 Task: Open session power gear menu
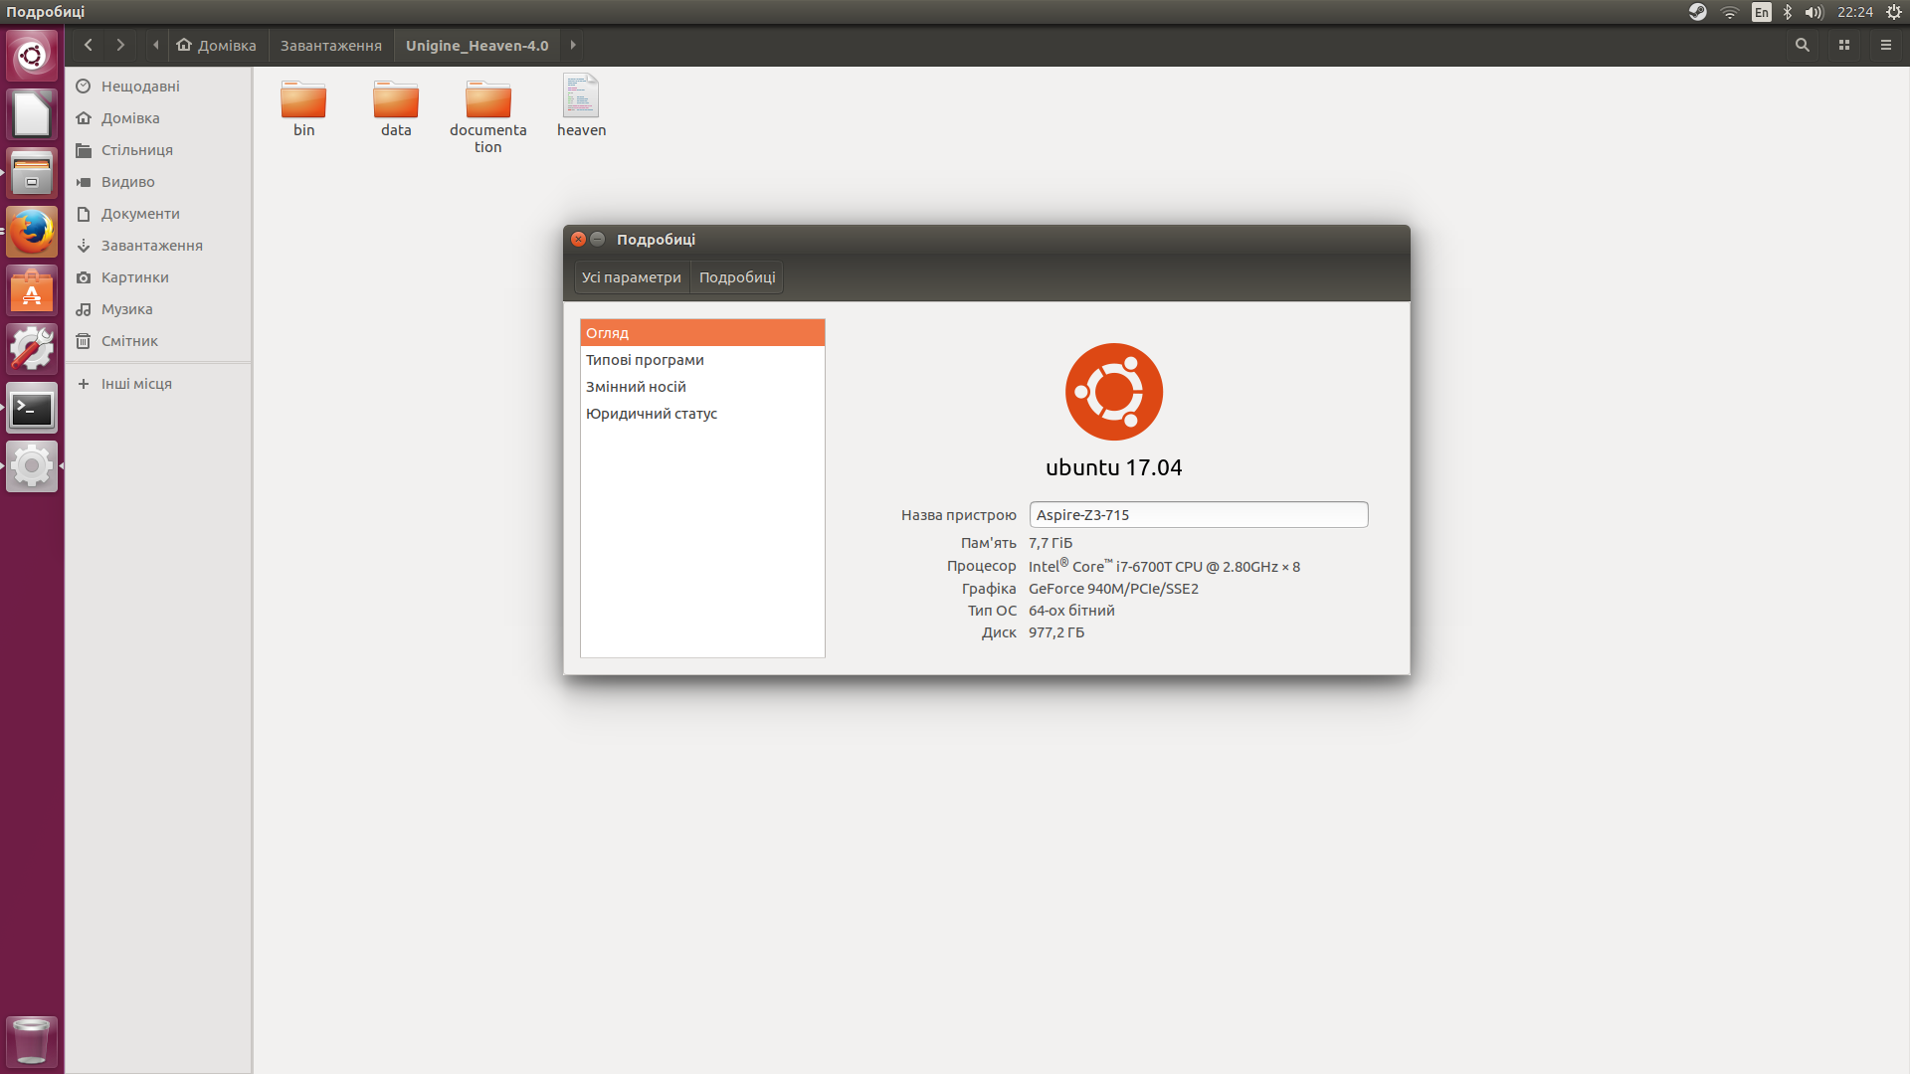click(x=1893, y=12)
